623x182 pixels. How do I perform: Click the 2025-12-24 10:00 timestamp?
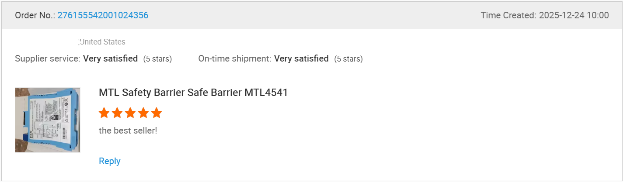pos(574,15)
